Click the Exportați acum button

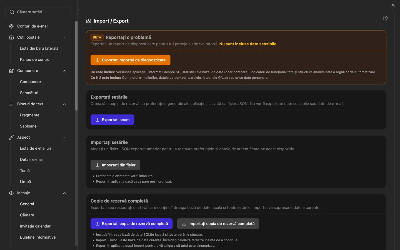pos(112,120)
